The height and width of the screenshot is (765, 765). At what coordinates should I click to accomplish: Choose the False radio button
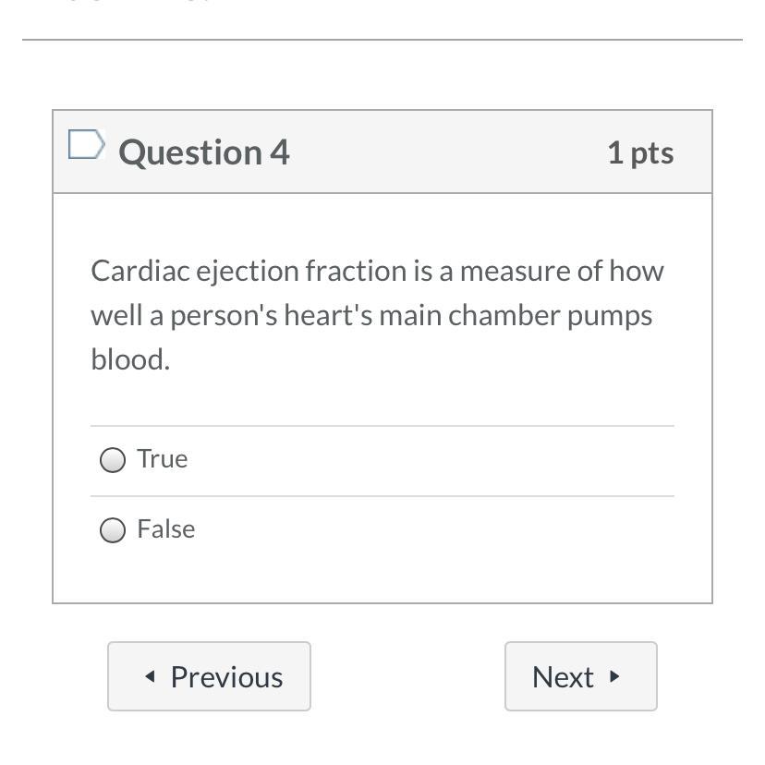(113, 530)
